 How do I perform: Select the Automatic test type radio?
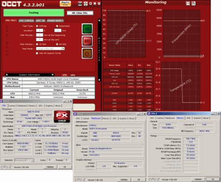click(57, 26)
